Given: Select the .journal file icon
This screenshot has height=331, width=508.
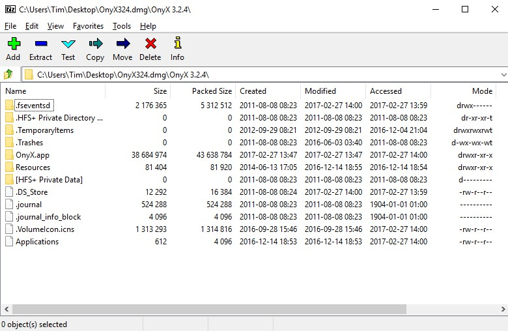Looking at the screenshot, I should [x=9, y=204].
